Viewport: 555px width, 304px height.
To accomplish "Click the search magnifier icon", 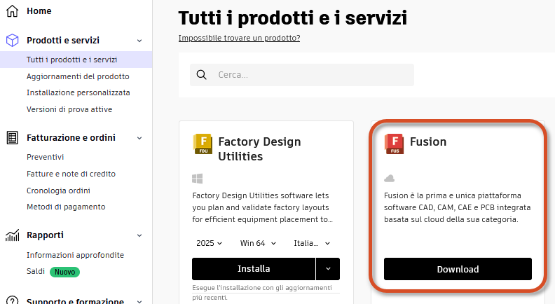I will coord(201,75).
